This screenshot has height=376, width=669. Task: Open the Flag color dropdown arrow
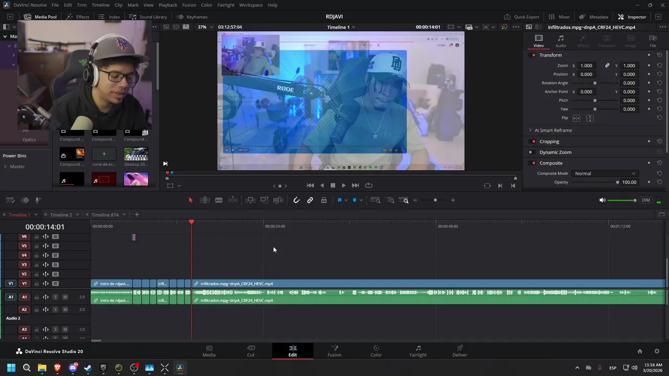(346, 201)
